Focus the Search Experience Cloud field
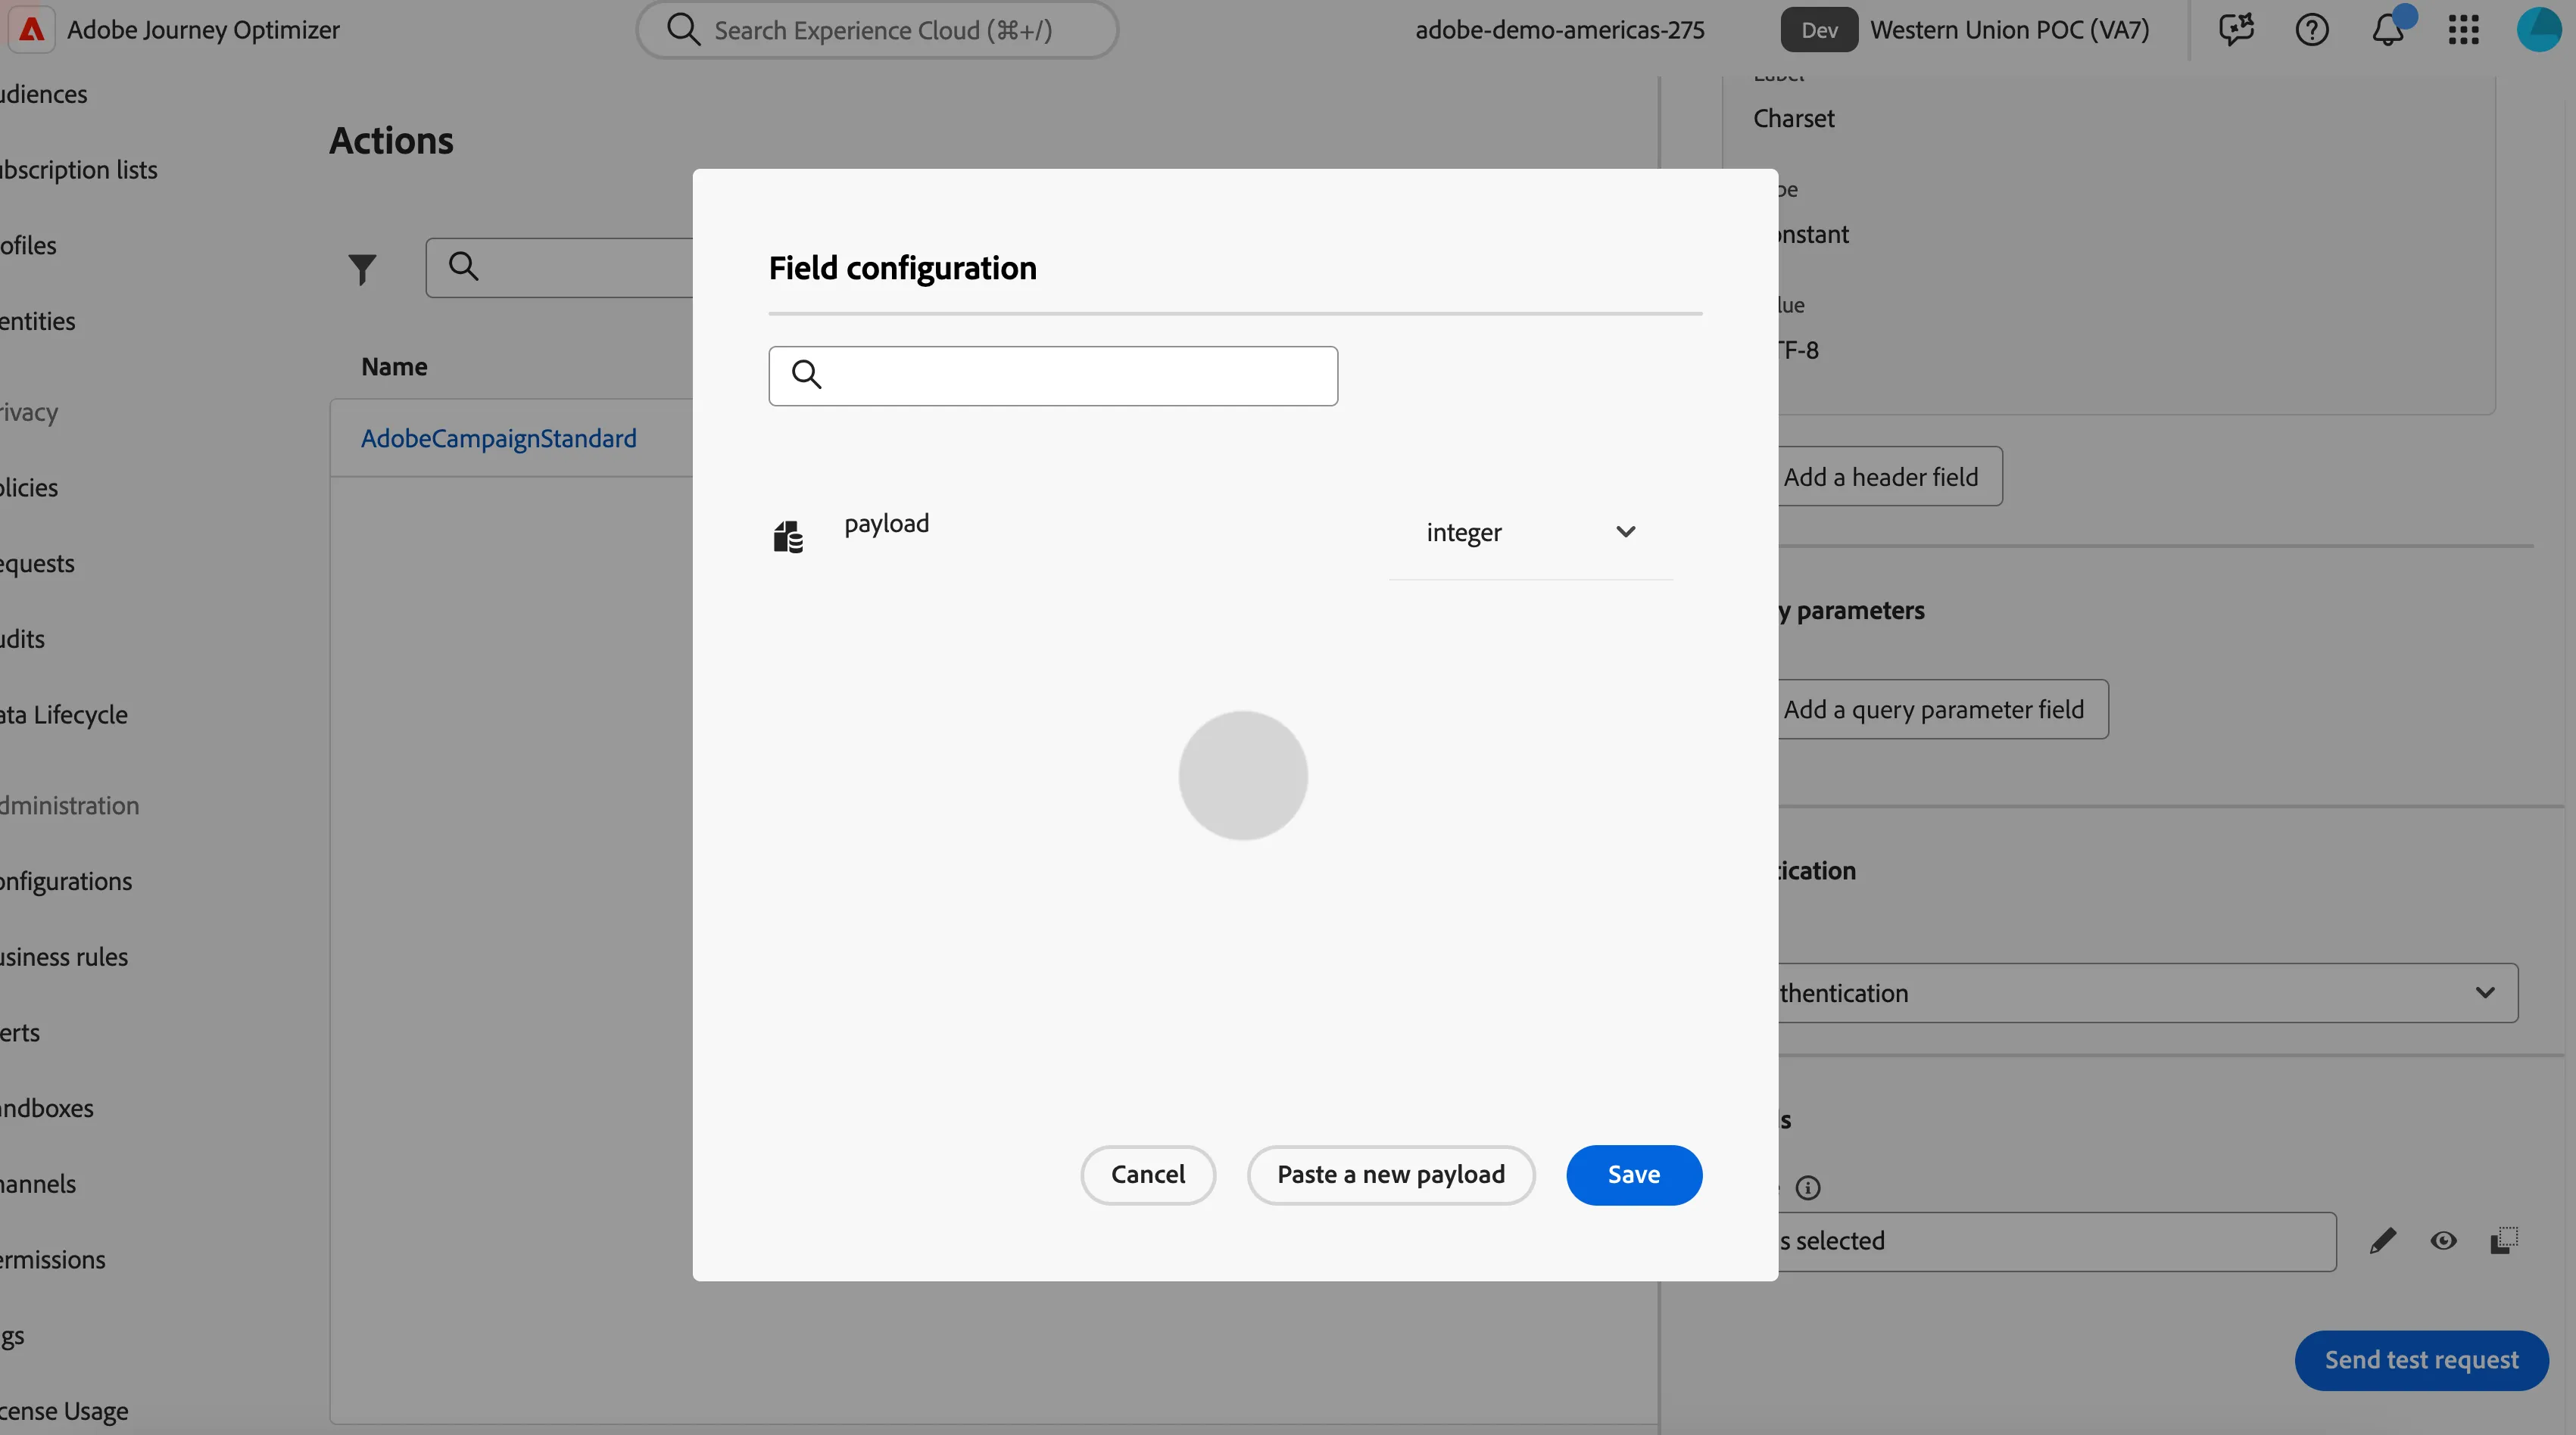 pyautogui.click(x=877, y=30)
